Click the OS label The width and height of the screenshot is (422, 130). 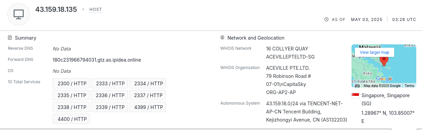point(11,71)
